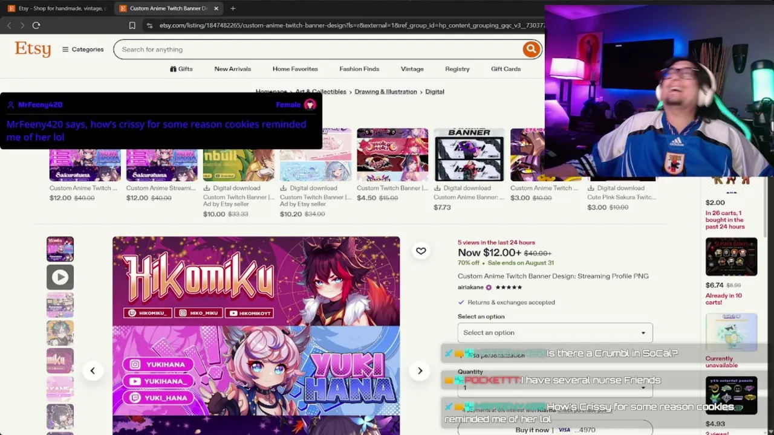Image resolution: width=774 pixels, height=435 pixels.
Task: Close the Custom Anime Twitch Banner tab
Action: pos(216,8)
